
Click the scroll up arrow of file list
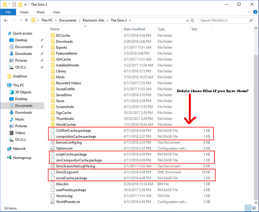coord(256,28)
